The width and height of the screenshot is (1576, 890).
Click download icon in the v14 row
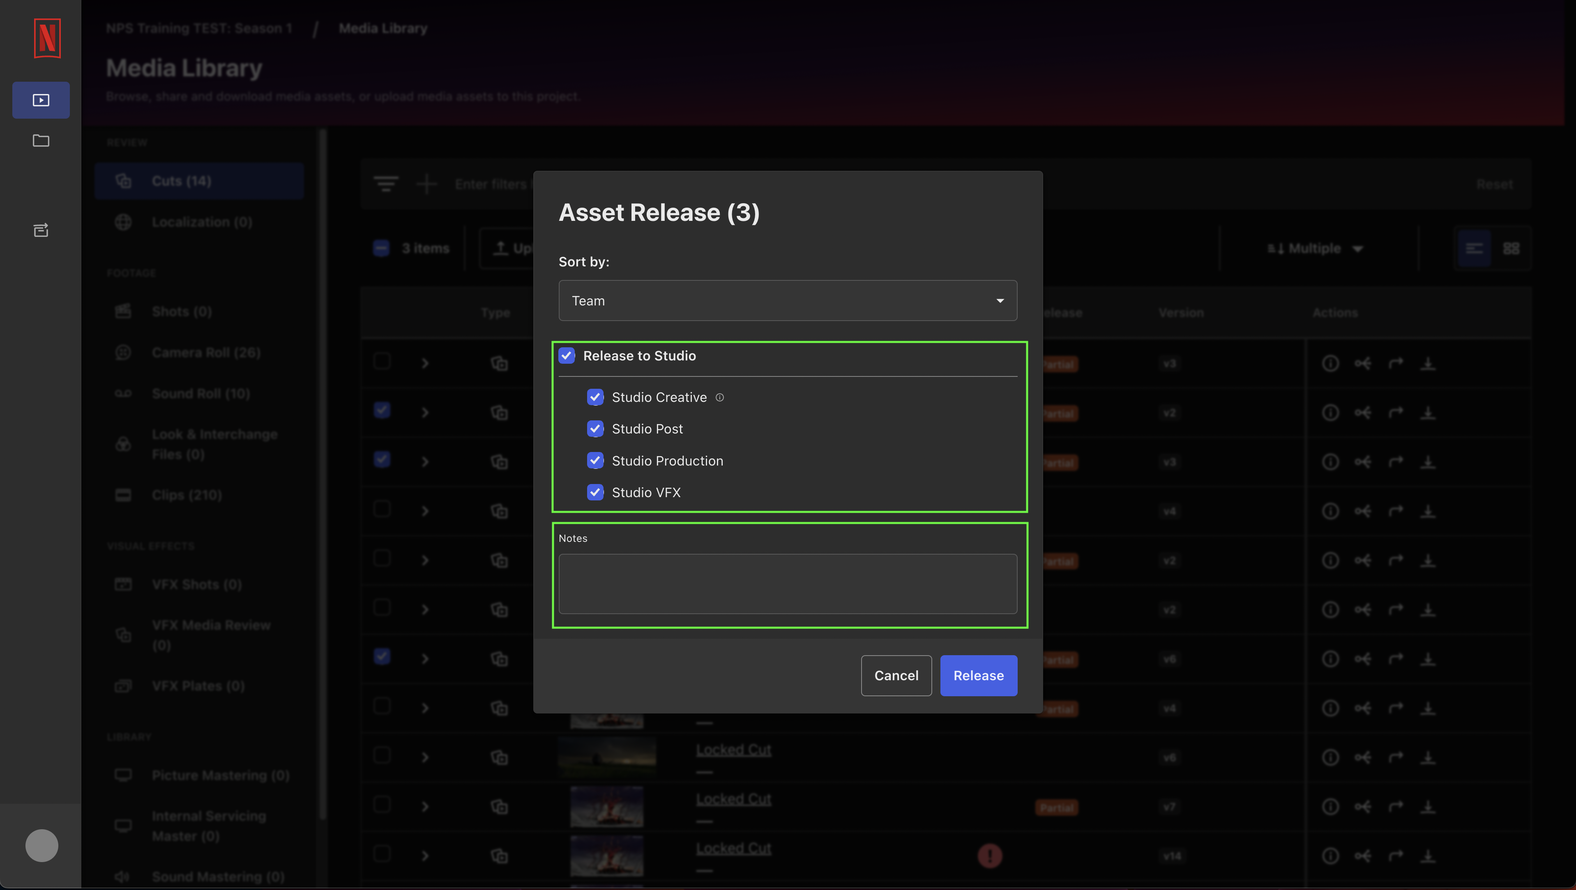[1428, 856]
